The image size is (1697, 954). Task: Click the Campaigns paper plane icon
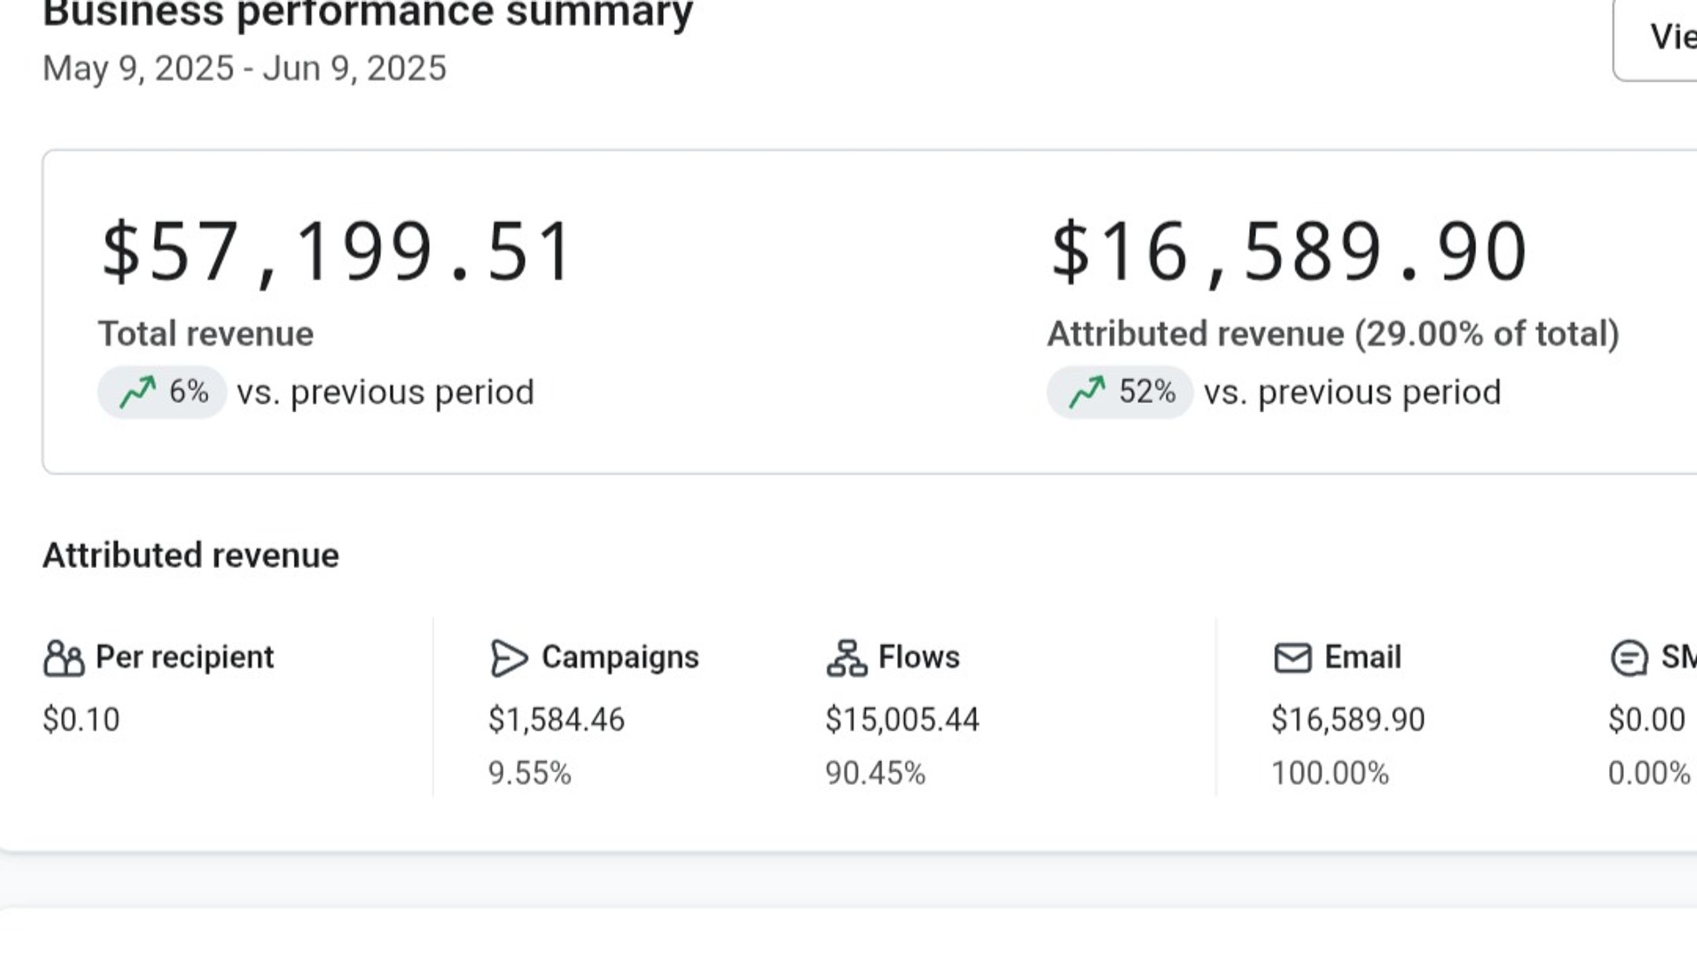coord(509,658)
